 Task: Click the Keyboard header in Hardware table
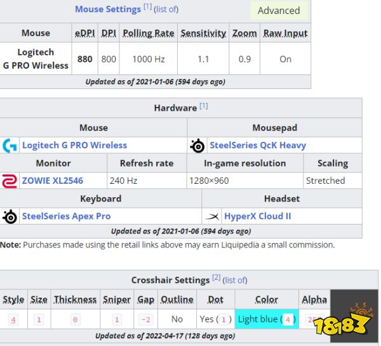tap(100, 199)
